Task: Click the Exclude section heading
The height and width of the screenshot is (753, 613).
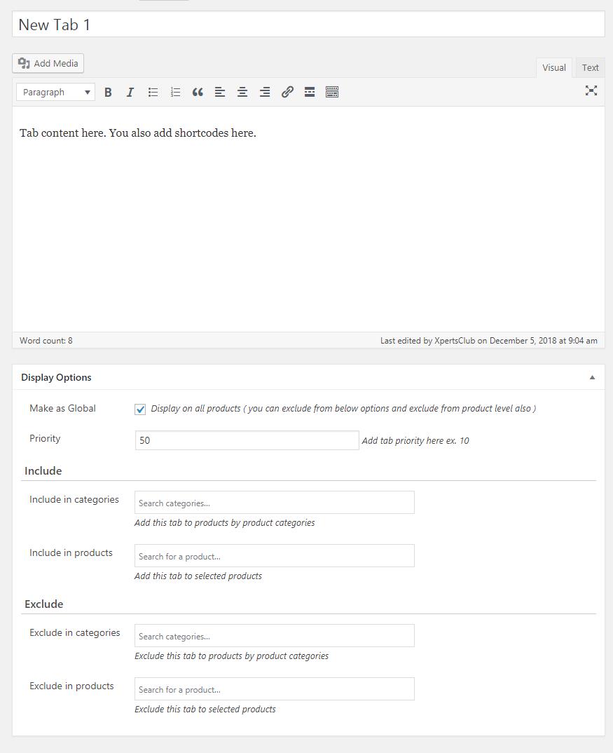Action: click(x=43, y=604)
